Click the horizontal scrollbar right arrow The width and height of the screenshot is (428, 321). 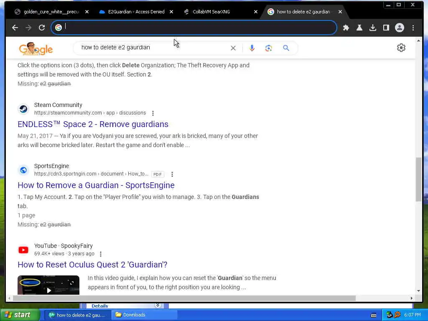(412, 298)
